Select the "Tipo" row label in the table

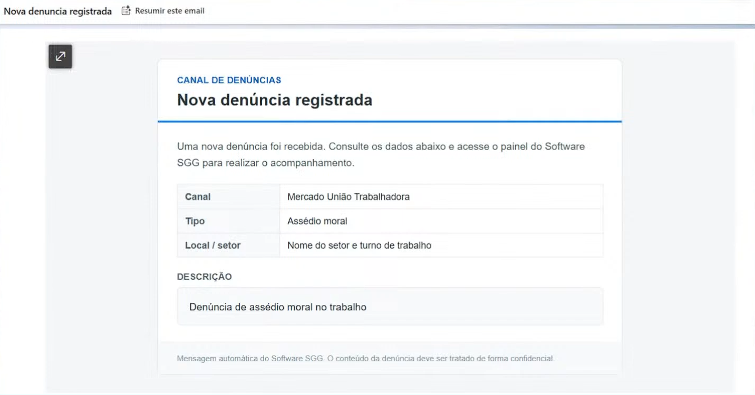[195, 221]
